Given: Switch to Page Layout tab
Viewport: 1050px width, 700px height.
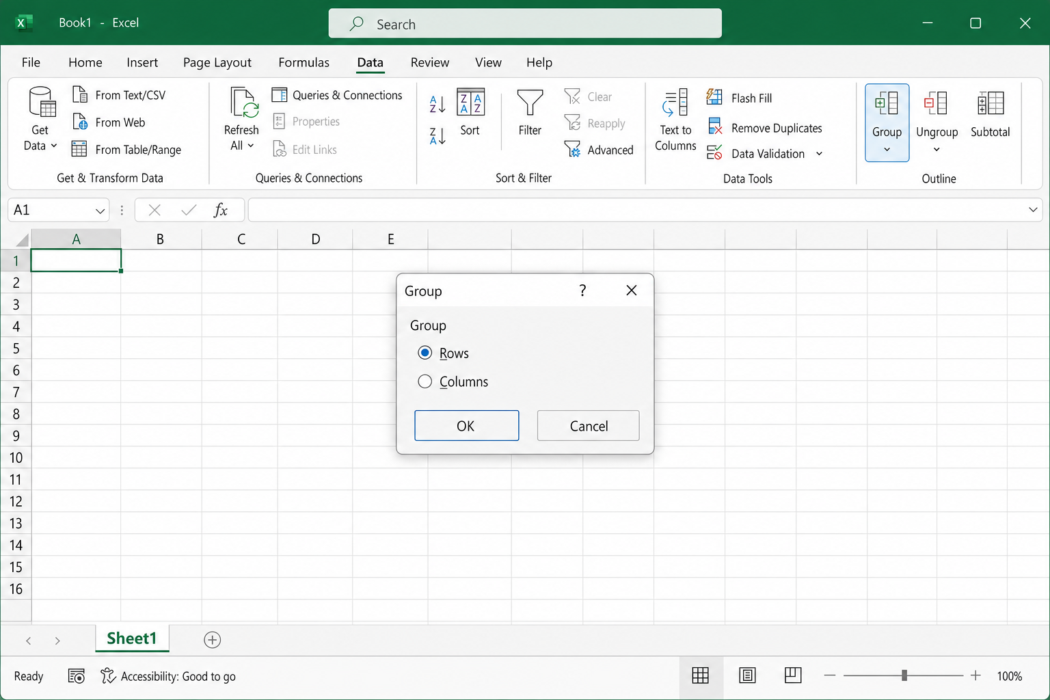Looking at the screenshot, I should (217, 62).
